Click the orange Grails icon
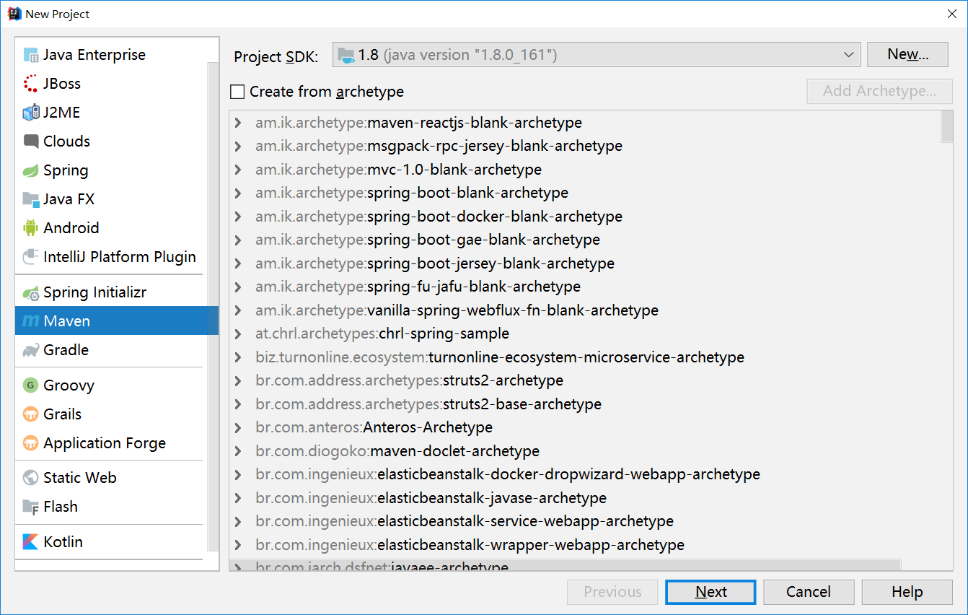968x615 pixels. pyautogui.click(x=31, y=414)
